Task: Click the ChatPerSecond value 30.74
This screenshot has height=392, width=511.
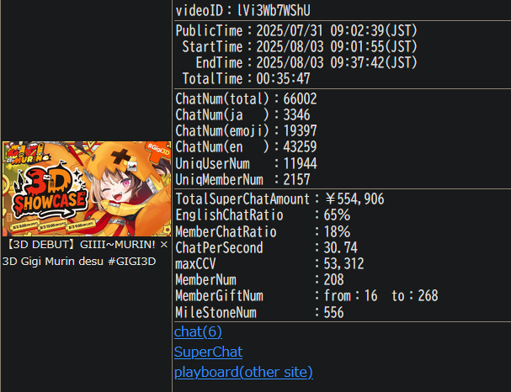Action: click(x=341, y=248)
